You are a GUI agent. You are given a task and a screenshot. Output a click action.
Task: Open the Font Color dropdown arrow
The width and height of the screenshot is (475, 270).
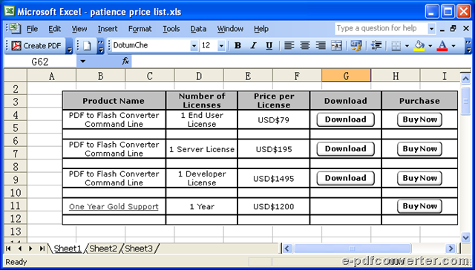coord(453,46)
